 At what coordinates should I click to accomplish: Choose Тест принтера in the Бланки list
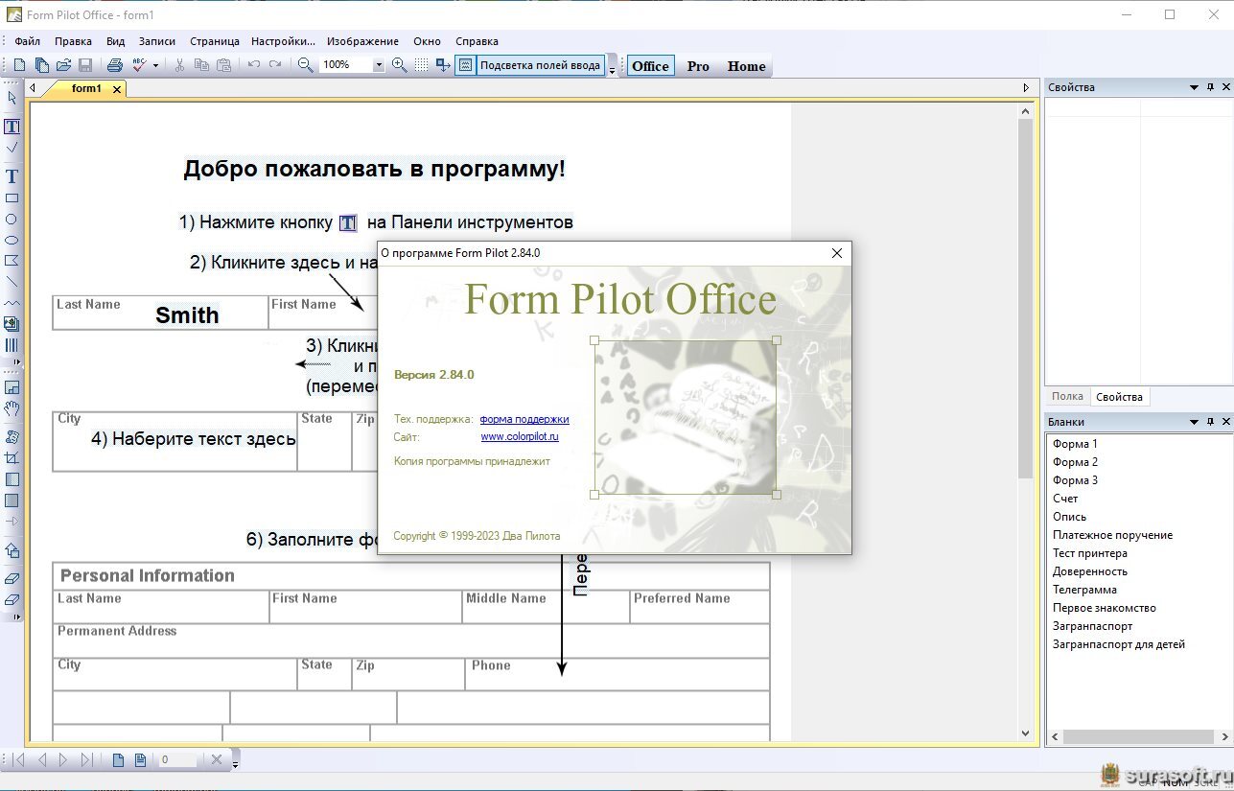point(1090,553)
